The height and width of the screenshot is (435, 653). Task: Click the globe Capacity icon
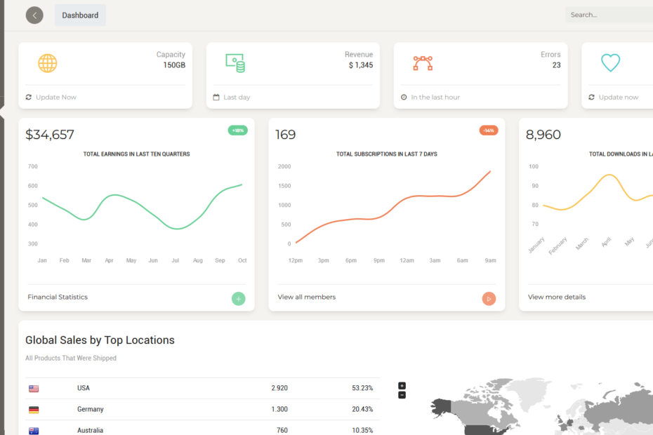48,63
